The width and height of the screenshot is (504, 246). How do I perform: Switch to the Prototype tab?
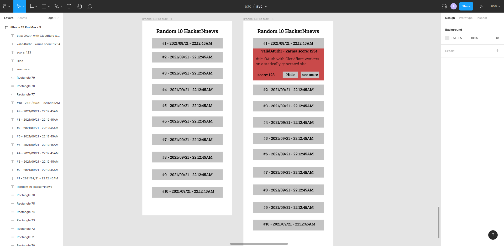tap(466, 18)
